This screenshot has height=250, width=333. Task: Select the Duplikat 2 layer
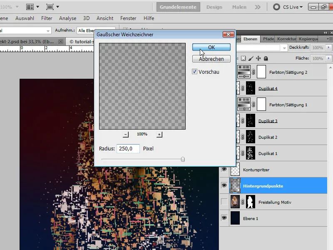[x=268, y=137]
